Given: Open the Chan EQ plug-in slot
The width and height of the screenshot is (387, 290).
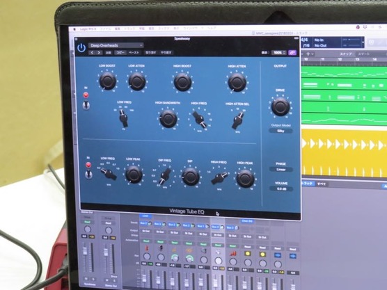Looking at the screenshot, I should point(247,221).
